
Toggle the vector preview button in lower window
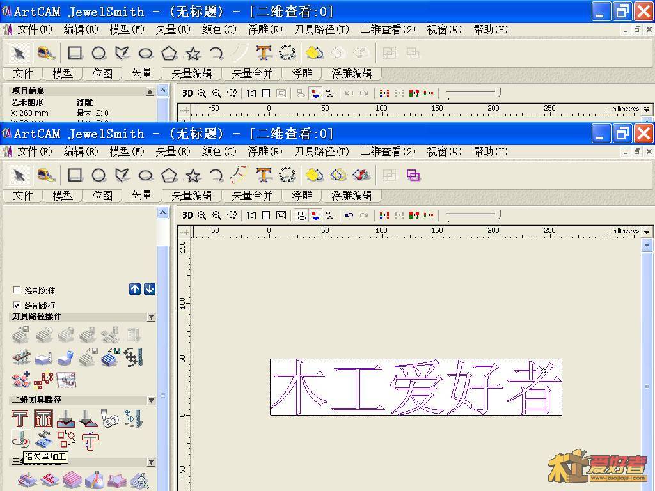[301, 215]
